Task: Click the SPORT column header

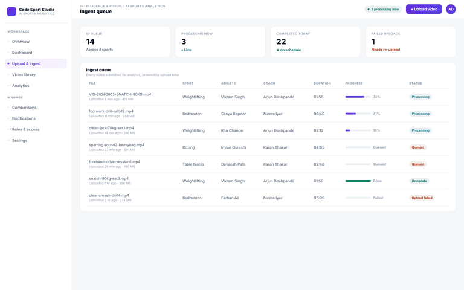Action: point(188,83)
